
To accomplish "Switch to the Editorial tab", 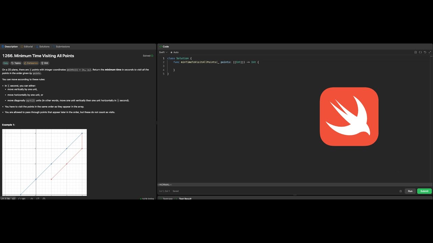I will [27, 47].
